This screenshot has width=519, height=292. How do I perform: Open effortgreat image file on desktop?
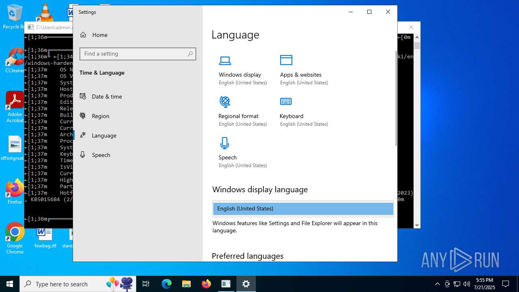15,148
